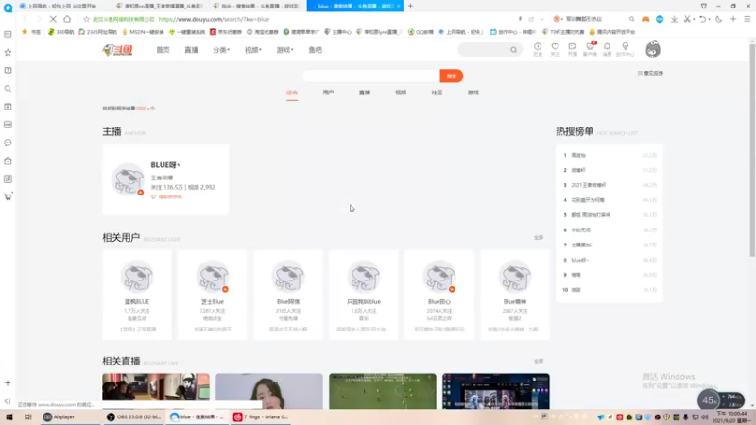
Task: Open the messages bell icon
Action: [x=607, y=49]
